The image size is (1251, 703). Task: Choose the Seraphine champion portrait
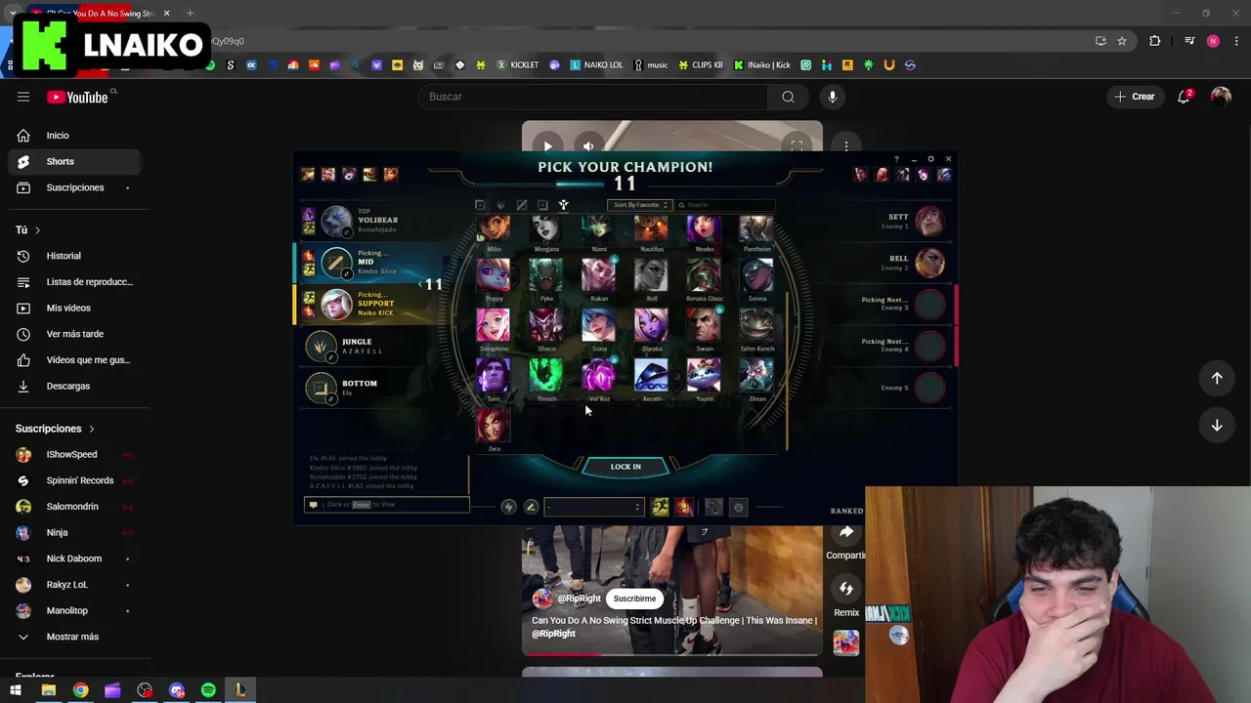tap(494, 325)
